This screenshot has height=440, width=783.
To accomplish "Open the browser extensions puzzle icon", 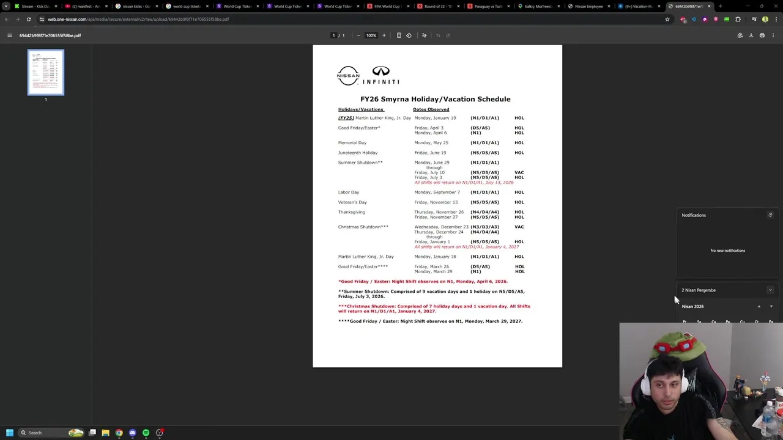I will (738, 19).
